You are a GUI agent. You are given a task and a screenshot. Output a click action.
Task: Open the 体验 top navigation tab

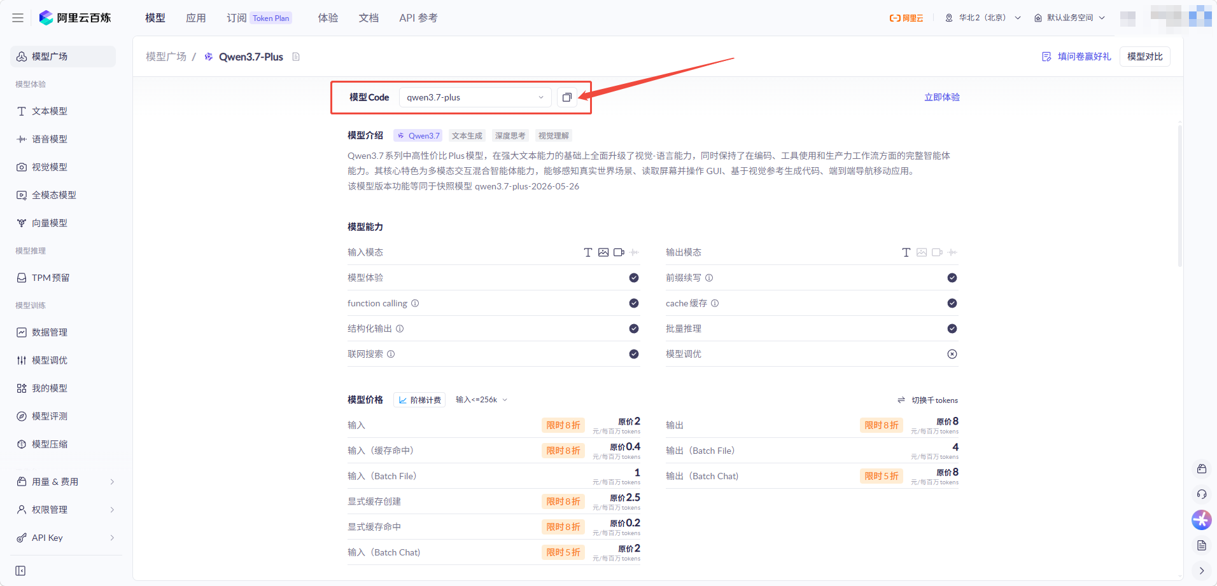(328, 18)
